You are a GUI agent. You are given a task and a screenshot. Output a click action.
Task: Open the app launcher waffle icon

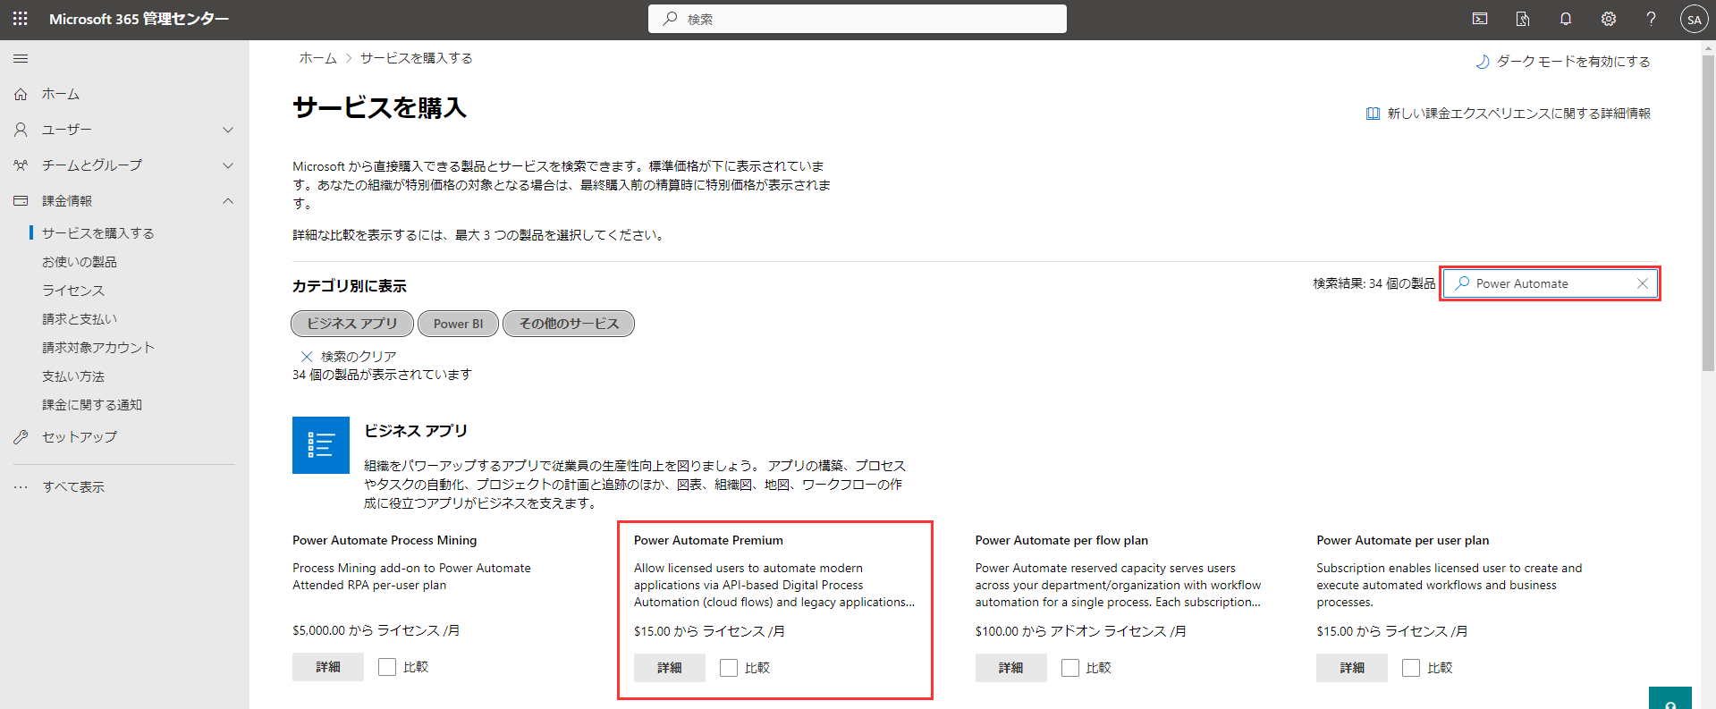(20, 19)
